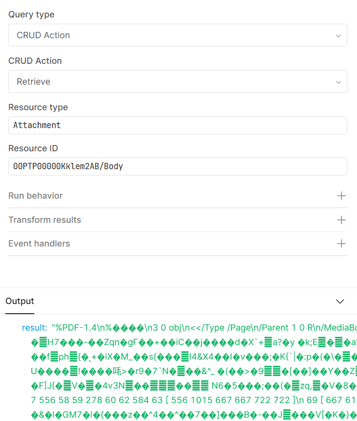357x421 pixels.
Task: Click the blue result key in output
Action: [34, 328]
